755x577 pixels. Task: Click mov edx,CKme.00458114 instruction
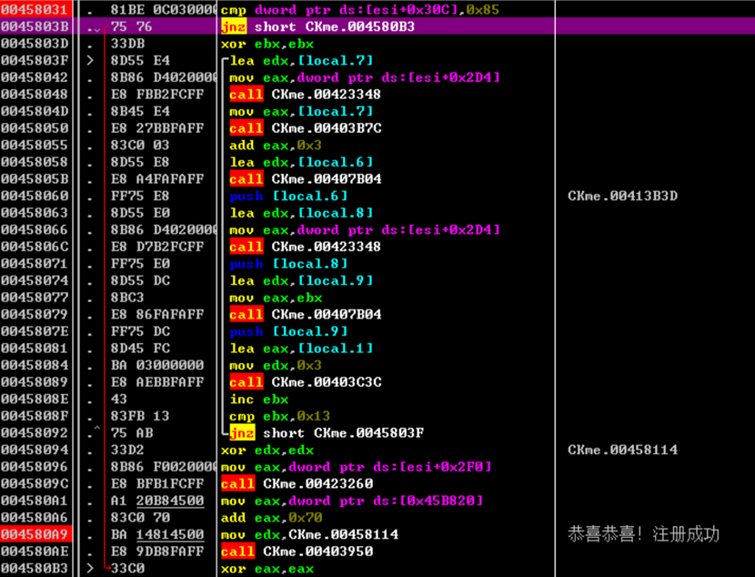click(x=309, y=534)
